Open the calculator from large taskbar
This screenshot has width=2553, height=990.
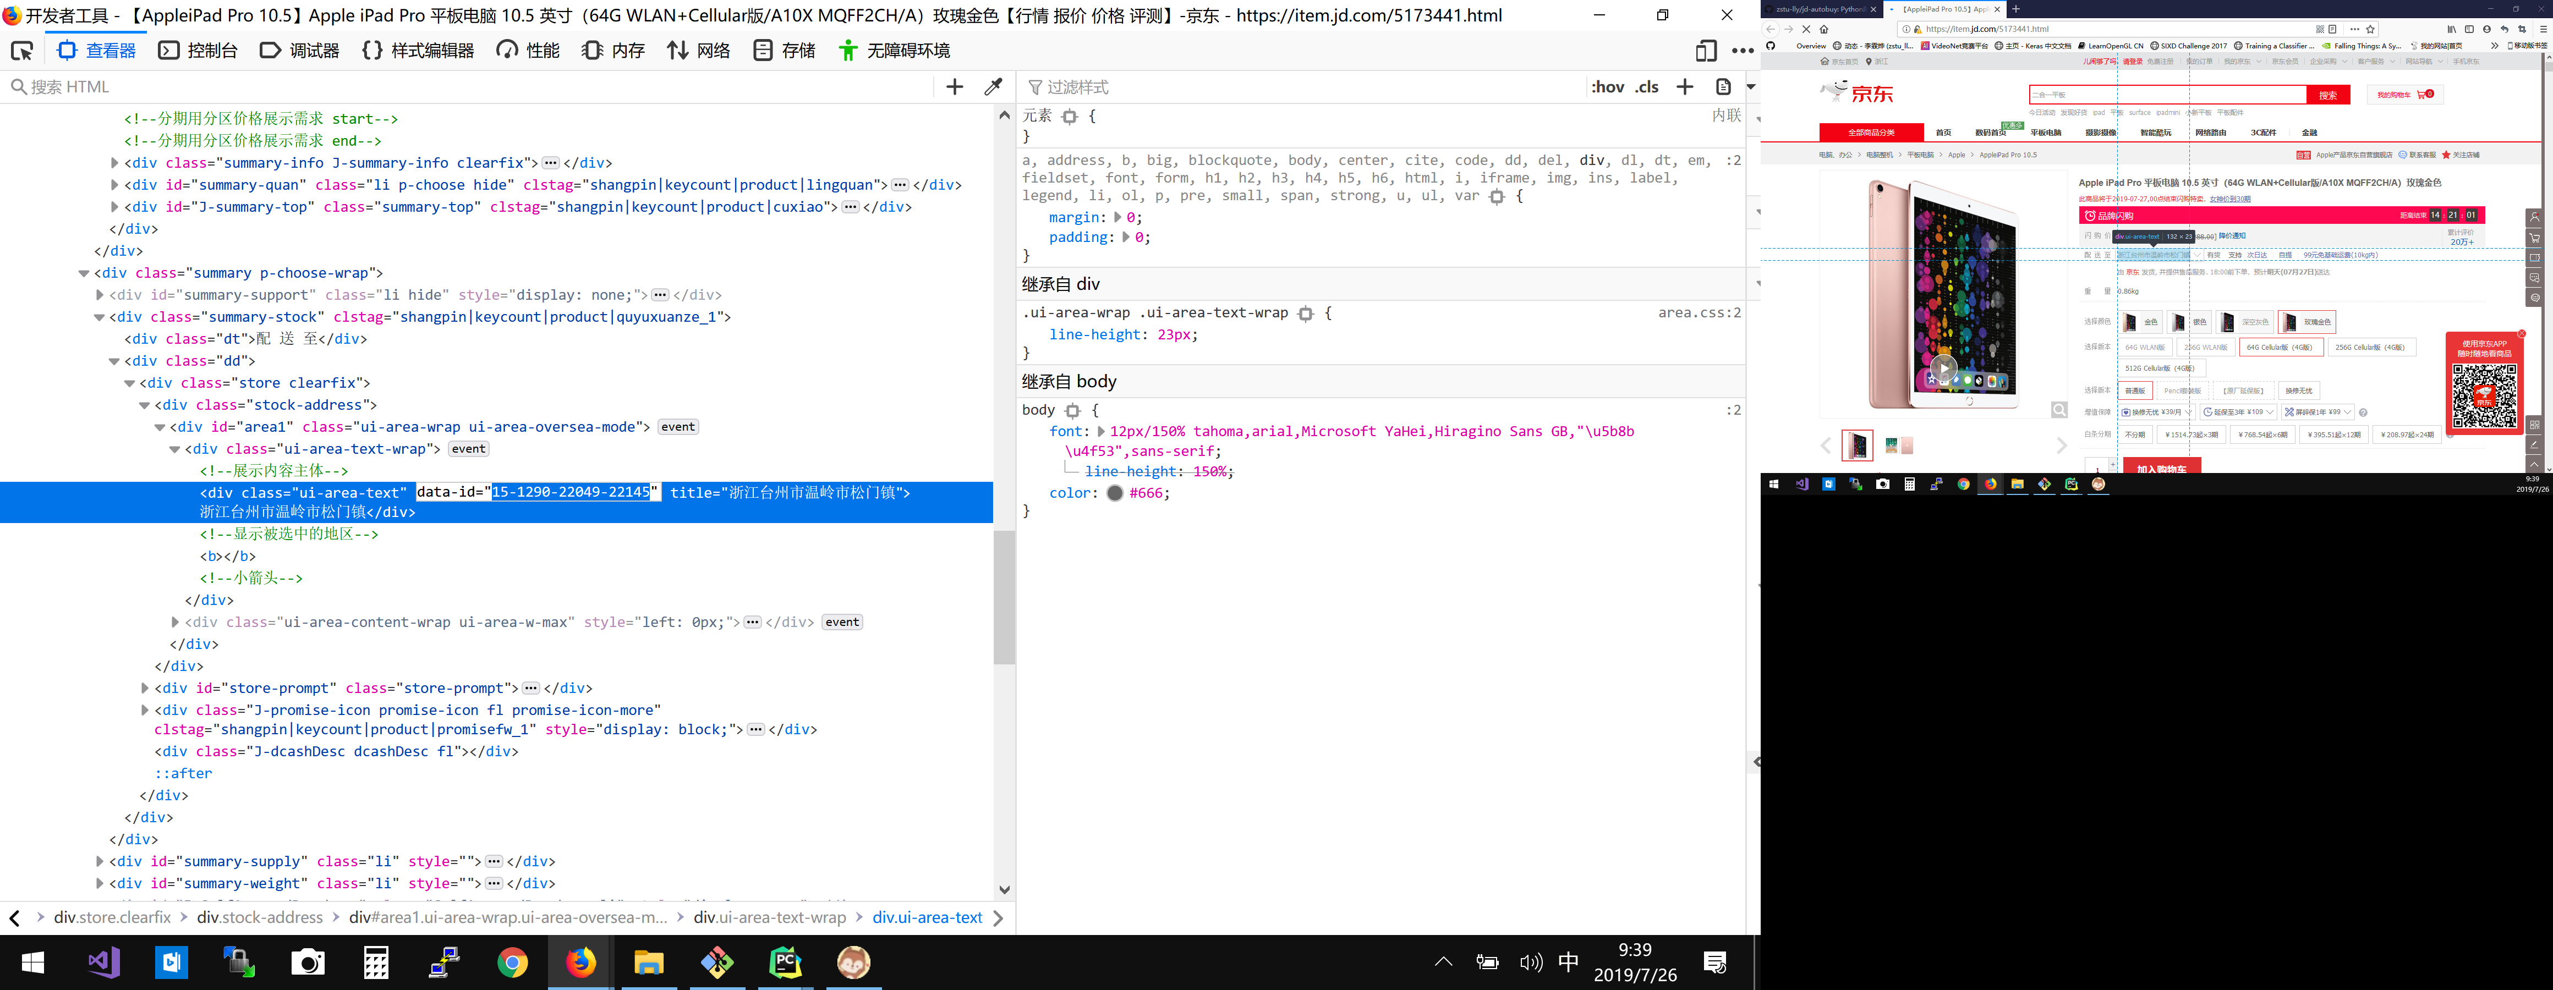(x=376, y=963)
